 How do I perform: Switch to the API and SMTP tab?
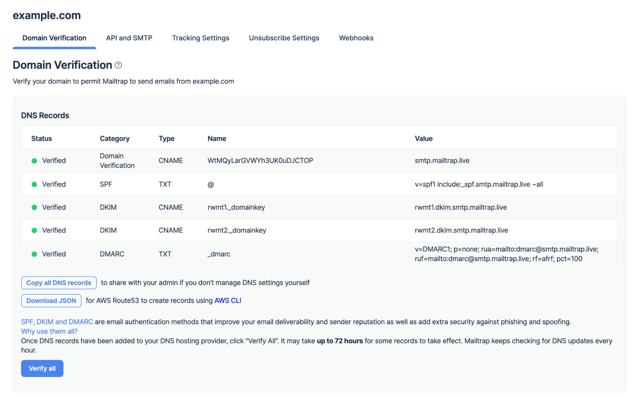(x=129, y=37)
